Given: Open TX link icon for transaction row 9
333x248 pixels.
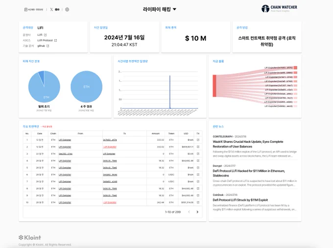Looking at the screenshot, I should pyautogui.click(x=198, y=195).
